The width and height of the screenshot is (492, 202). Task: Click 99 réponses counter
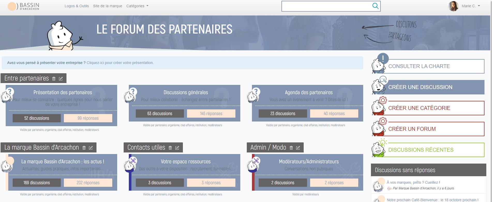pyautogui.click(x=88, y=118)
